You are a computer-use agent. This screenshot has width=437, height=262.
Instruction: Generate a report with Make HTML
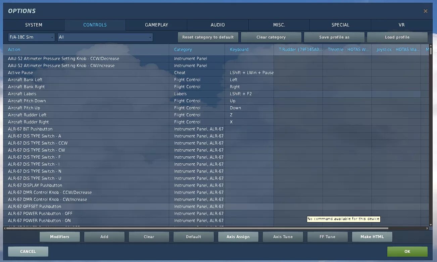(372, 237)
